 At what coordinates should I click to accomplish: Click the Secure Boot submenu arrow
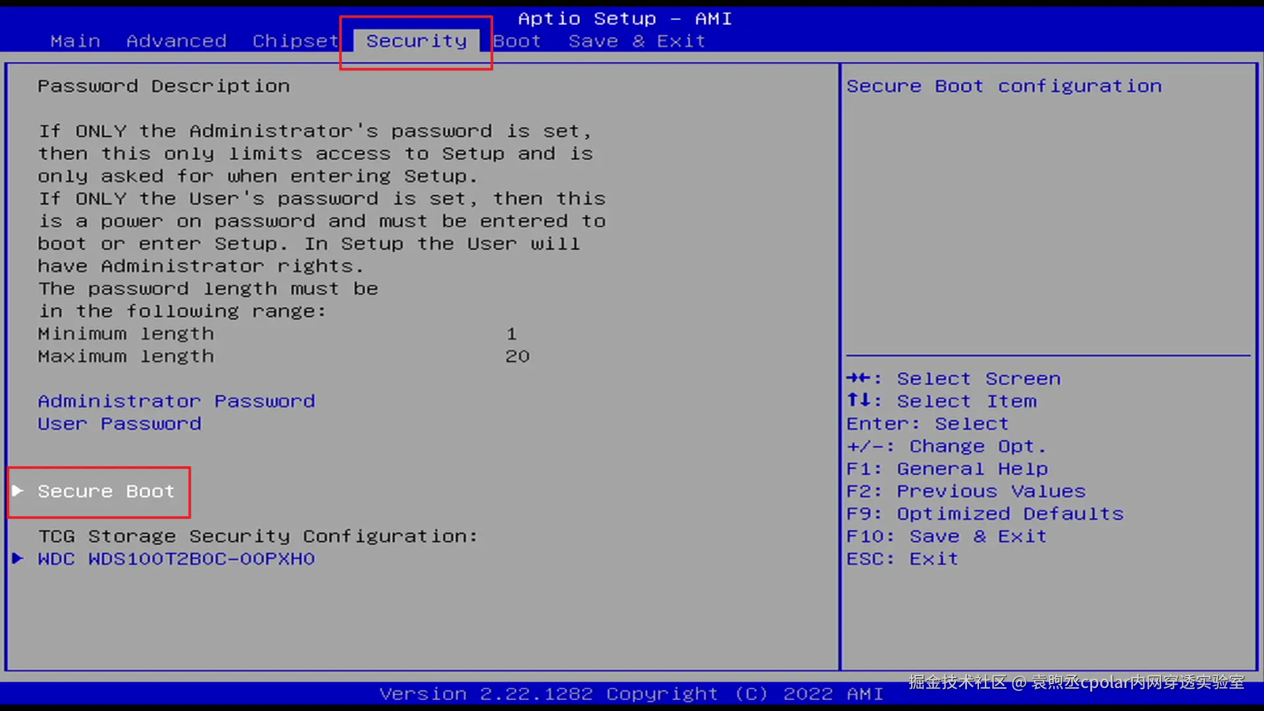point(18,490)
